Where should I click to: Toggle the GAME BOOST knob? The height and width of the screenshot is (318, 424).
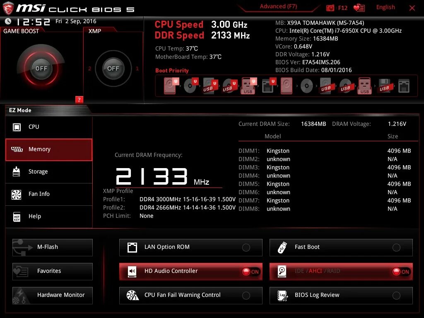pos(41,68)
